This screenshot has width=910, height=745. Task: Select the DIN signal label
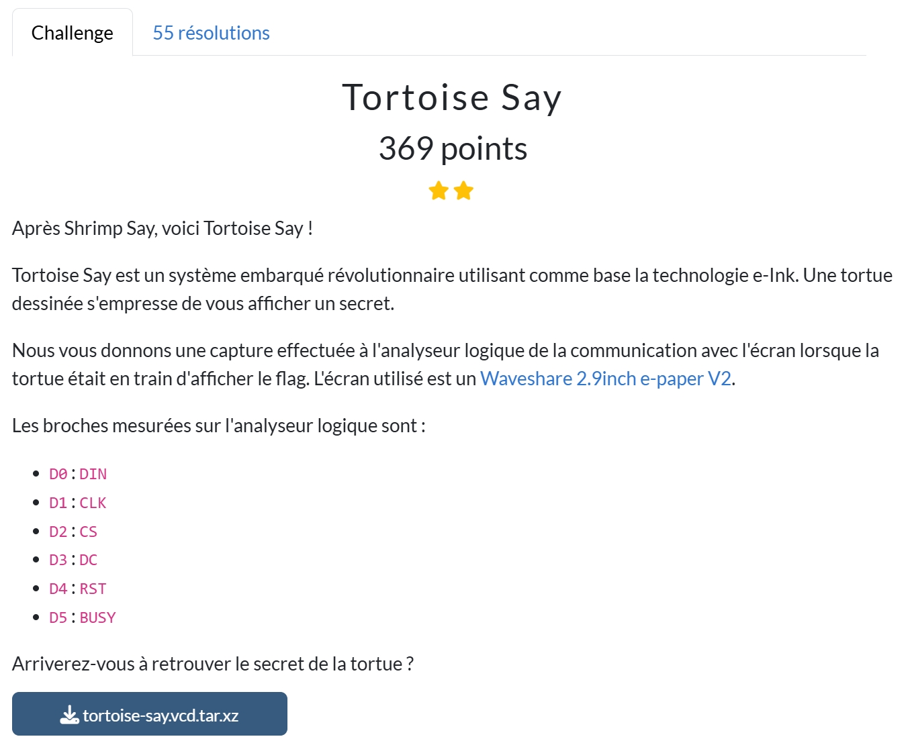point(93,473)
